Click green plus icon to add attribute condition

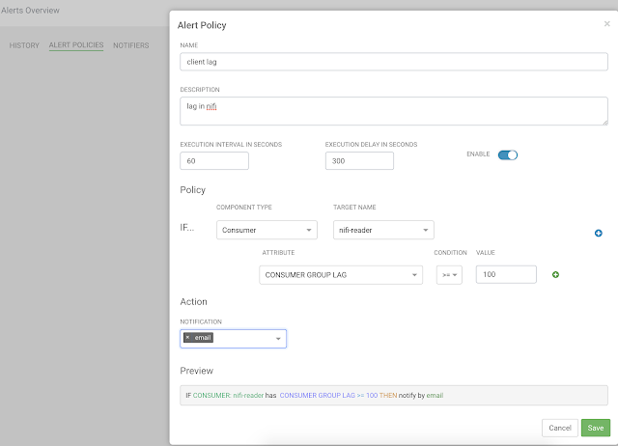[x=555, y=274]
